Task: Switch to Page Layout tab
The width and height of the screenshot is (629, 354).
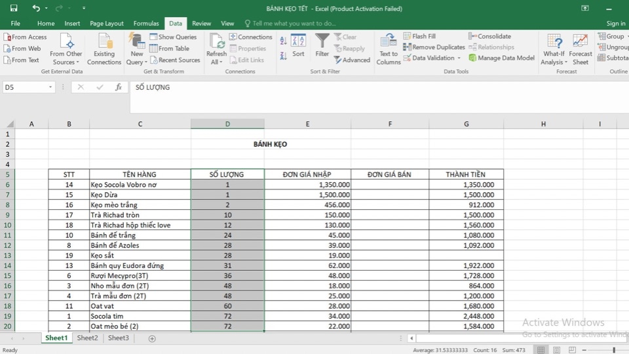Action: click(x=107, y=24)
